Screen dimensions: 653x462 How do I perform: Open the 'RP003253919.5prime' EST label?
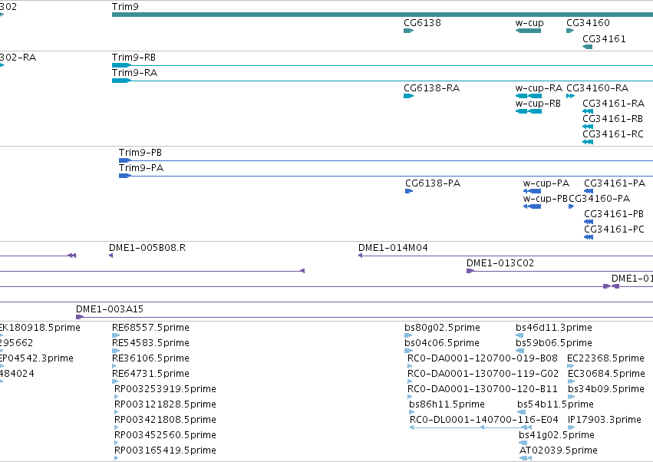(x=165, y=389)
